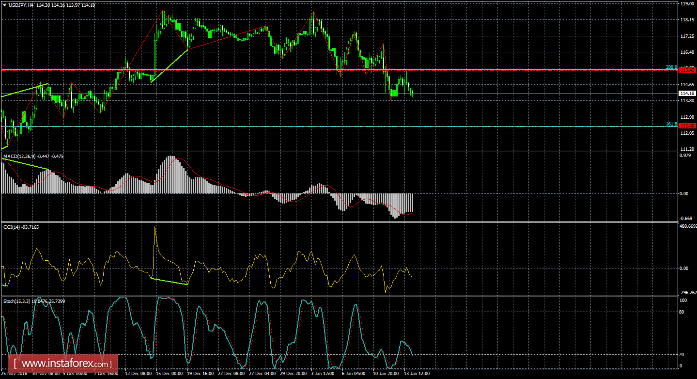Click the 22 Dec 08:00 time label
The width and height of the screenshot is (697, 379).
232,374
